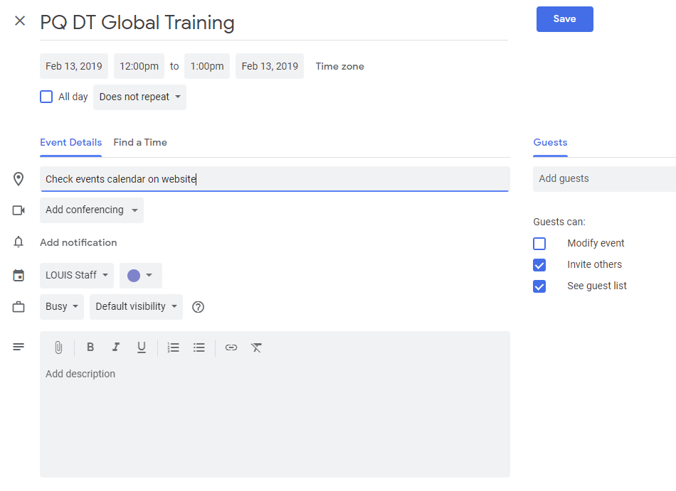This screenshot has width=676, height=491.
Task: Toggle bold formatting in description
Action: [90, 347]
